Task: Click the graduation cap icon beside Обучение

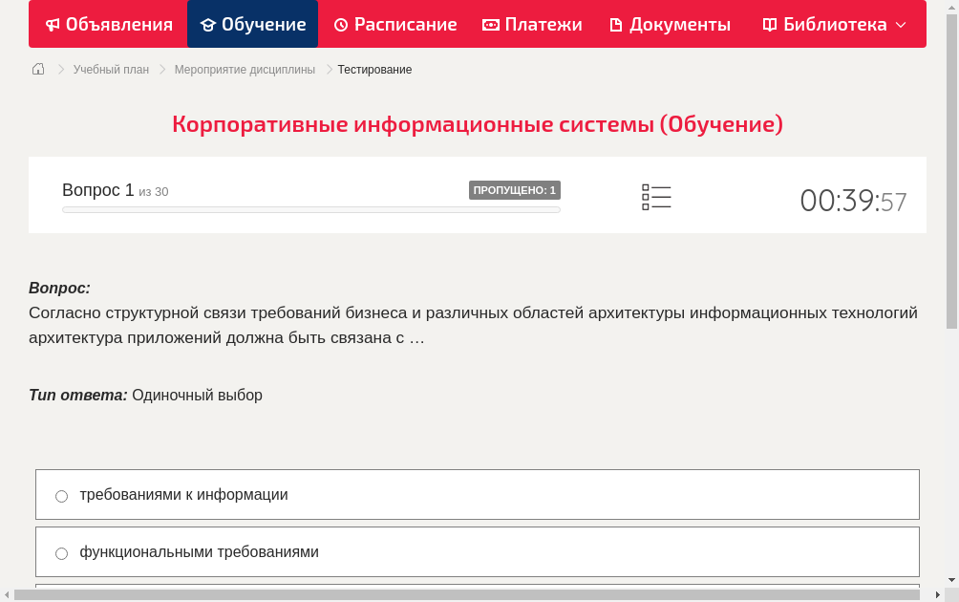Action: click(208, 25)
